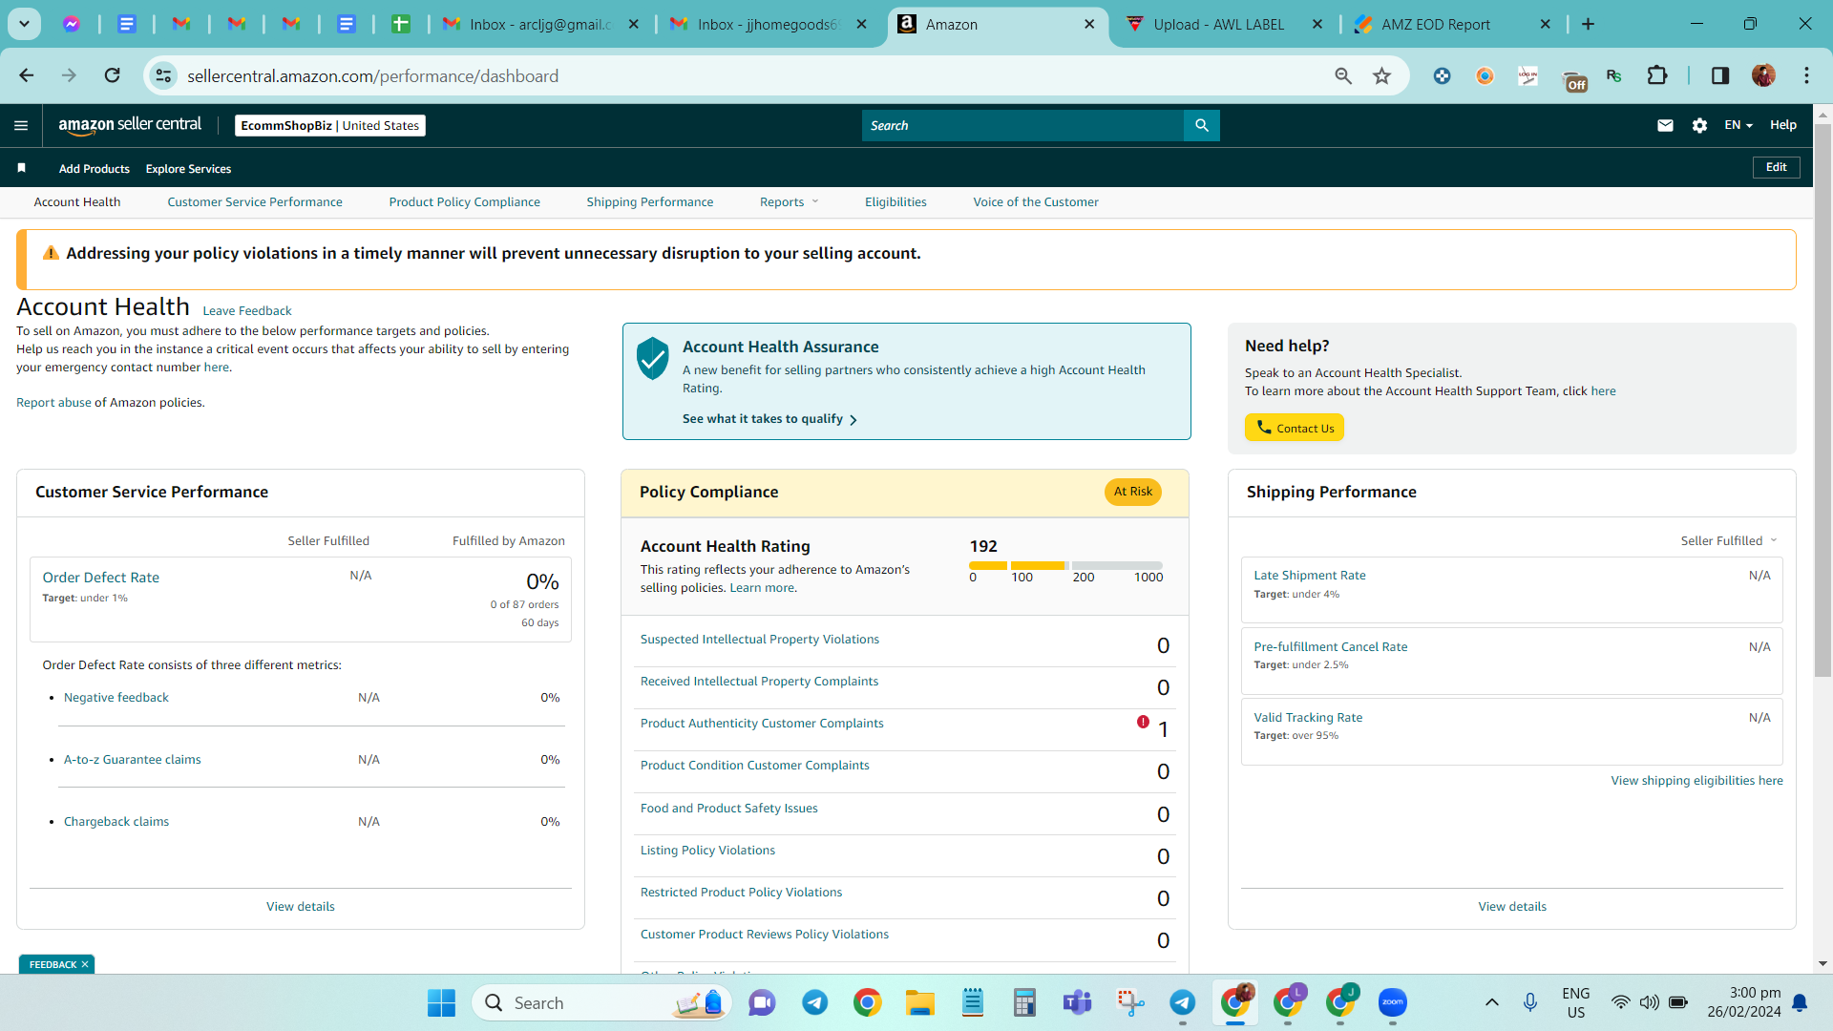The image size is (1833, 1031).
Task: Click the Amazon Seller Central logo
Action: pos(130,125)
